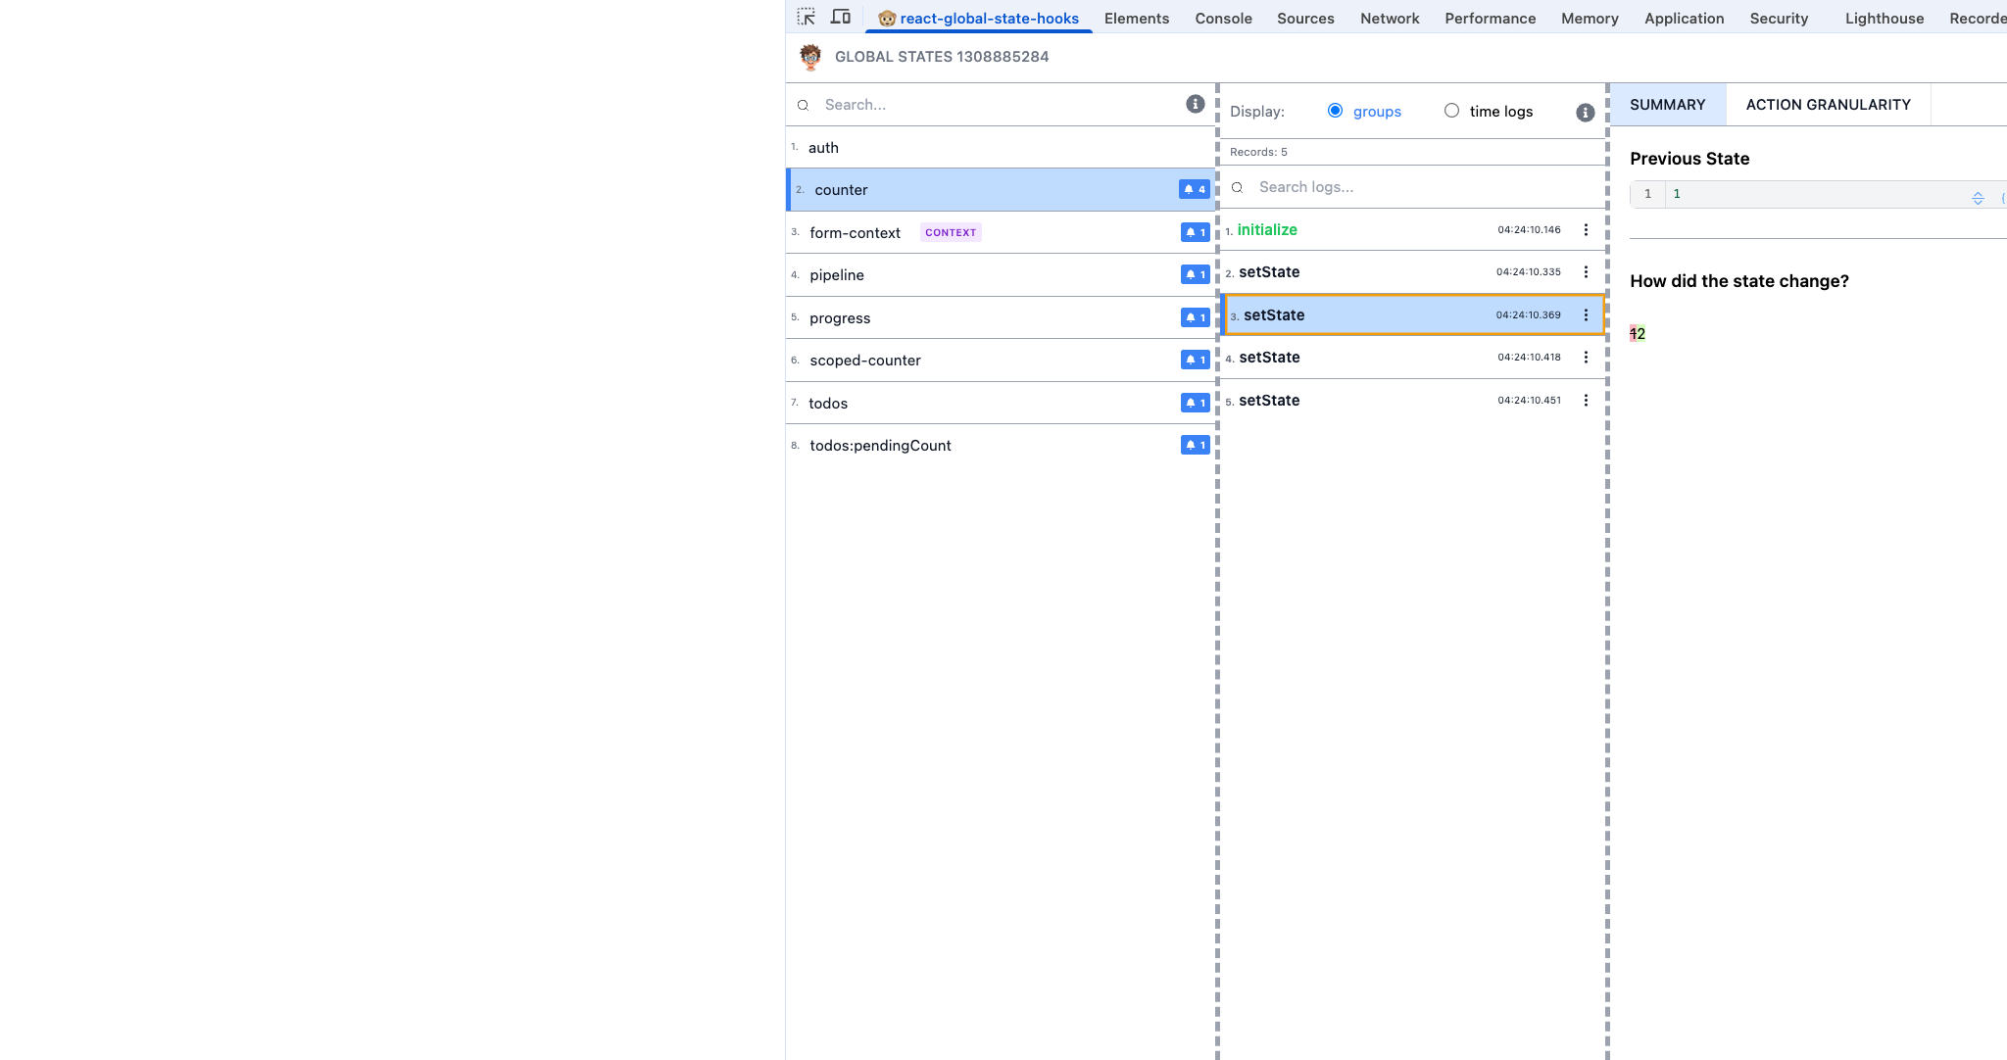Click progress row's notification badge
Screen dimensions: 2007x1060
pos(1196,317)
